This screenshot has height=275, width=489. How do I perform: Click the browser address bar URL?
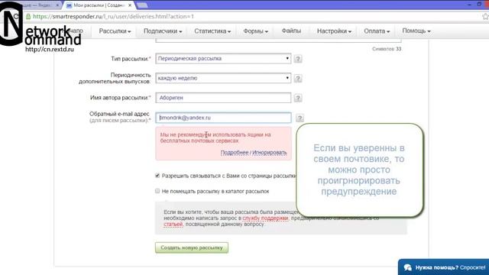click(114, 17)
